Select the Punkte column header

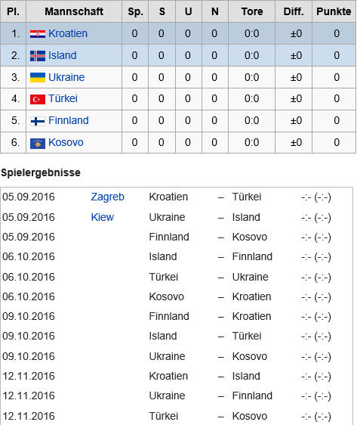[334, 11]
